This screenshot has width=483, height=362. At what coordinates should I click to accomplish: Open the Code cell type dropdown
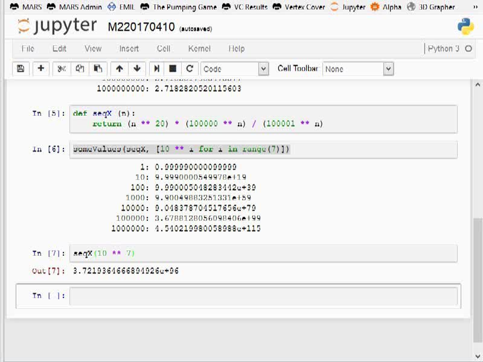[x=235, y=69]
